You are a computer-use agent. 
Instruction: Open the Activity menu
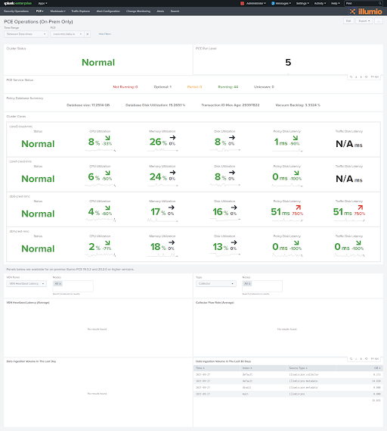pyautogui.click(x=320, y=3)
